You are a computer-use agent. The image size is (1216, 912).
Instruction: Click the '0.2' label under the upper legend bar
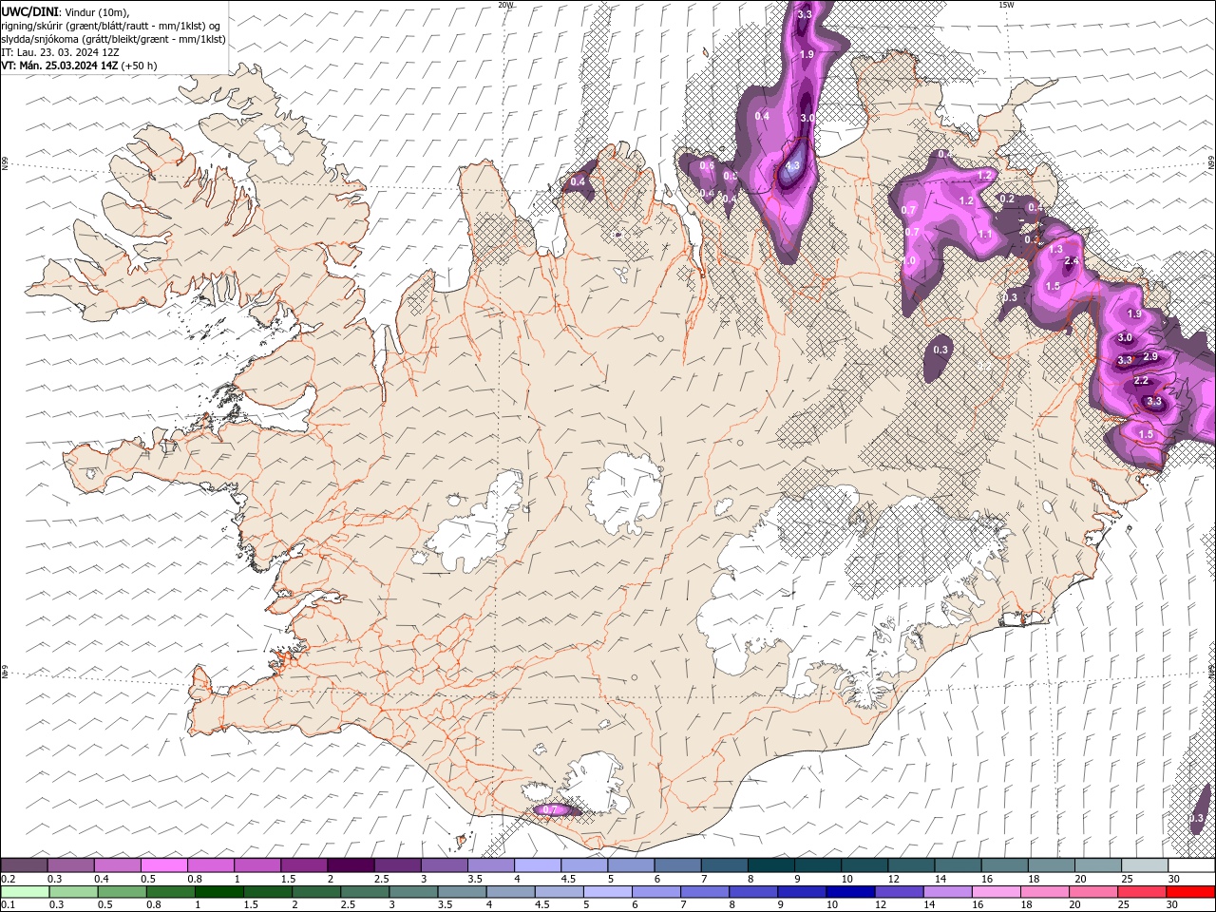(x=8, y=879)
